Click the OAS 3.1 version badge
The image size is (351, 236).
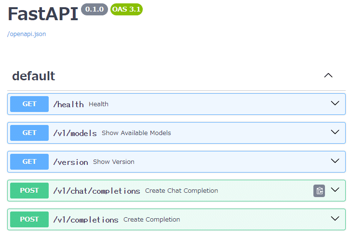pos(126,9)
